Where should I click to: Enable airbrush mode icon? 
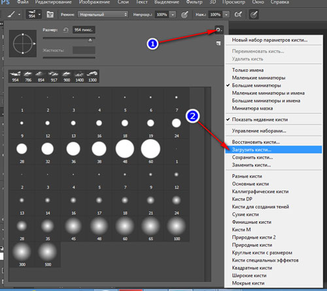pyautogui.click(x=238, y=14)
